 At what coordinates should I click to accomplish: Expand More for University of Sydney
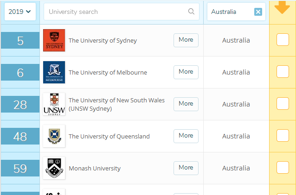pyautogui.click(x=186, y=40)
